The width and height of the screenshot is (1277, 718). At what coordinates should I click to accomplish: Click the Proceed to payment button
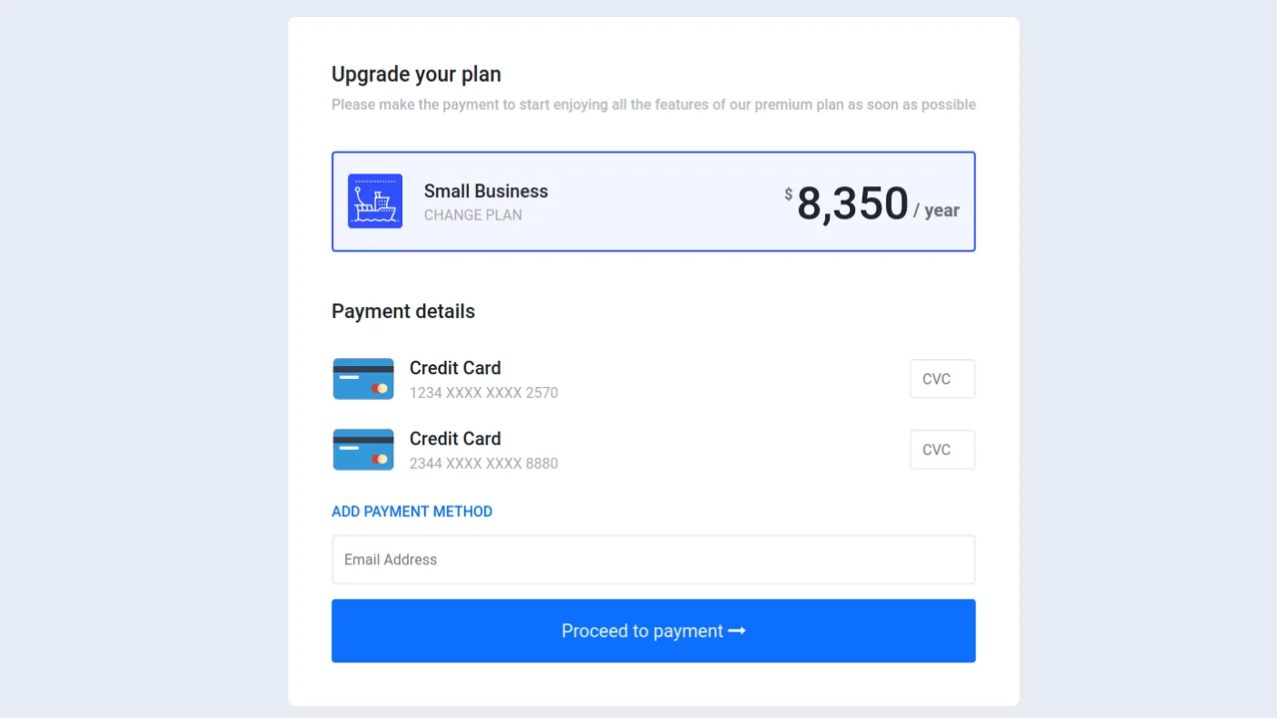point(653,630)
